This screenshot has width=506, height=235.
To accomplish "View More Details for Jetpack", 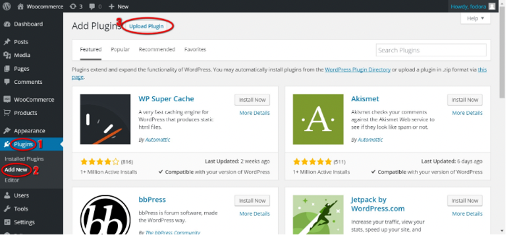I will (467, 214).
